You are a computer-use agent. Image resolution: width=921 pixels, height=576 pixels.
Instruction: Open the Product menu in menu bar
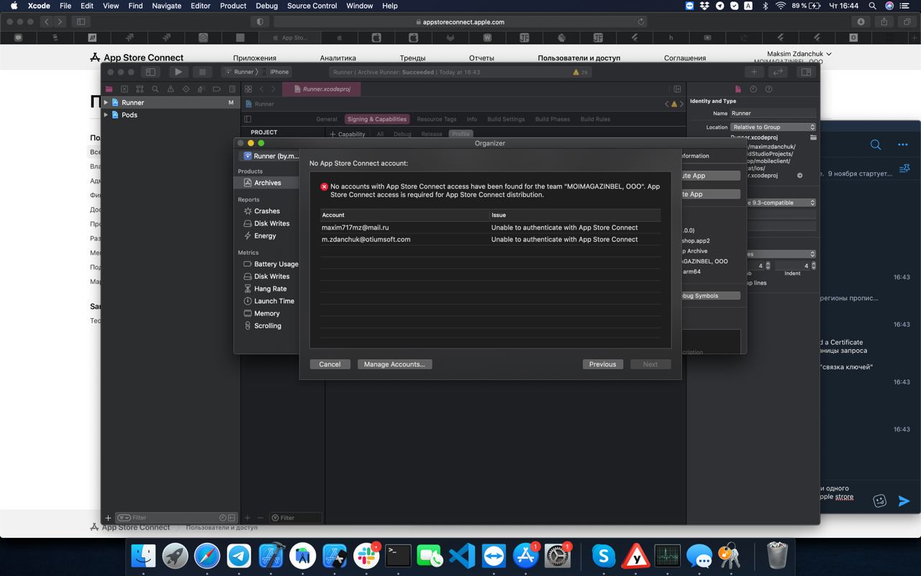tap(233, 6)
